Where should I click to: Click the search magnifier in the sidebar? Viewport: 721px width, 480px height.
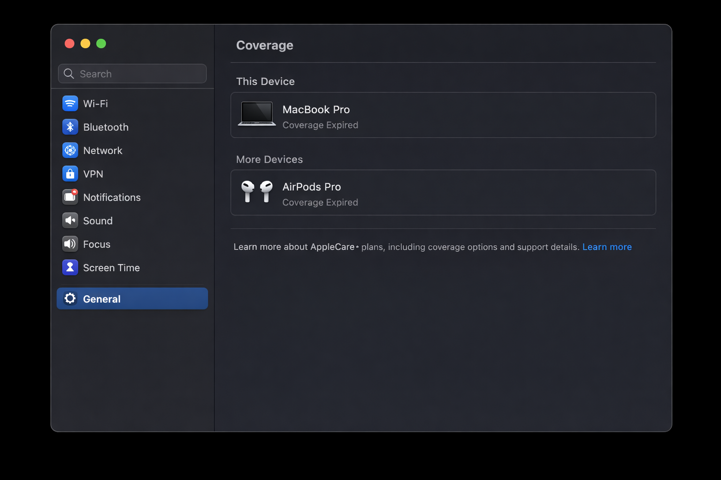[x=69, y=74]
